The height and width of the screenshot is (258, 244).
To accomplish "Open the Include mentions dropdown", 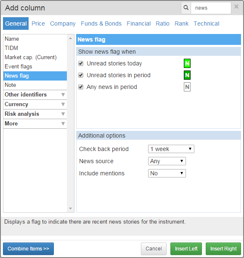I will point(167,173).
